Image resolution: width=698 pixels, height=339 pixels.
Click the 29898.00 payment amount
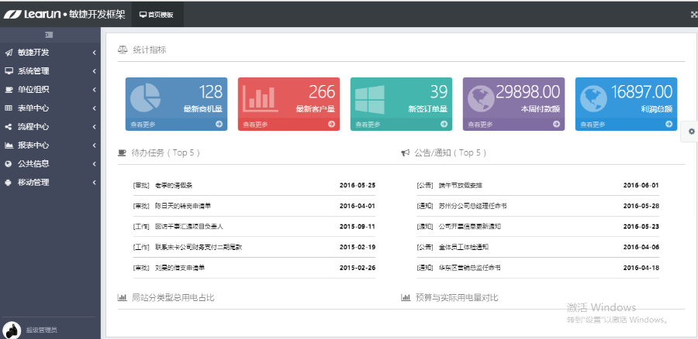[x=527, y=92]
